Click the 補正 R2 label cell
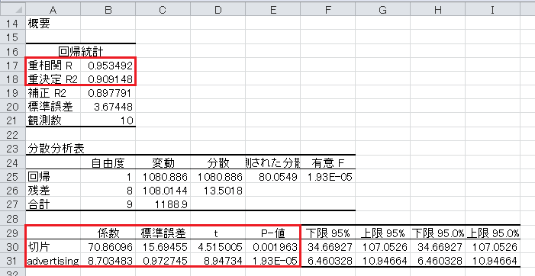Viewport: 535px width, 276px height. point(53,93)
